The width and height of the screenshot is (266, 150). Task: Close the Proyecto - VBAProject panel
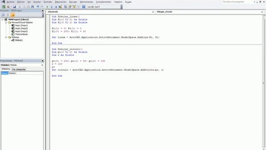[x=42, y=10]
